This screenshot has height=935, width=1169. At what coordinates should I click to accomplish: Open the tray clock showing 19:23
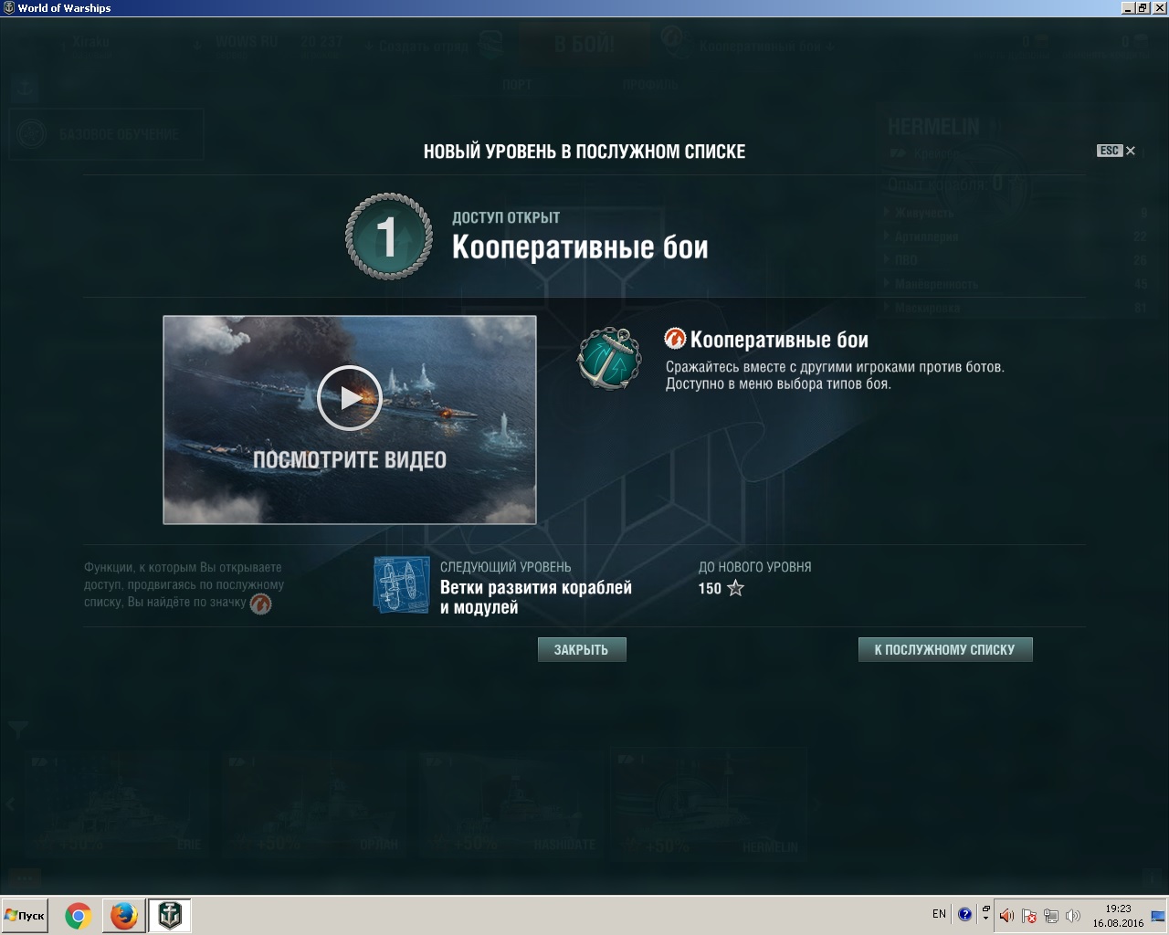(x=1118, y=915)
